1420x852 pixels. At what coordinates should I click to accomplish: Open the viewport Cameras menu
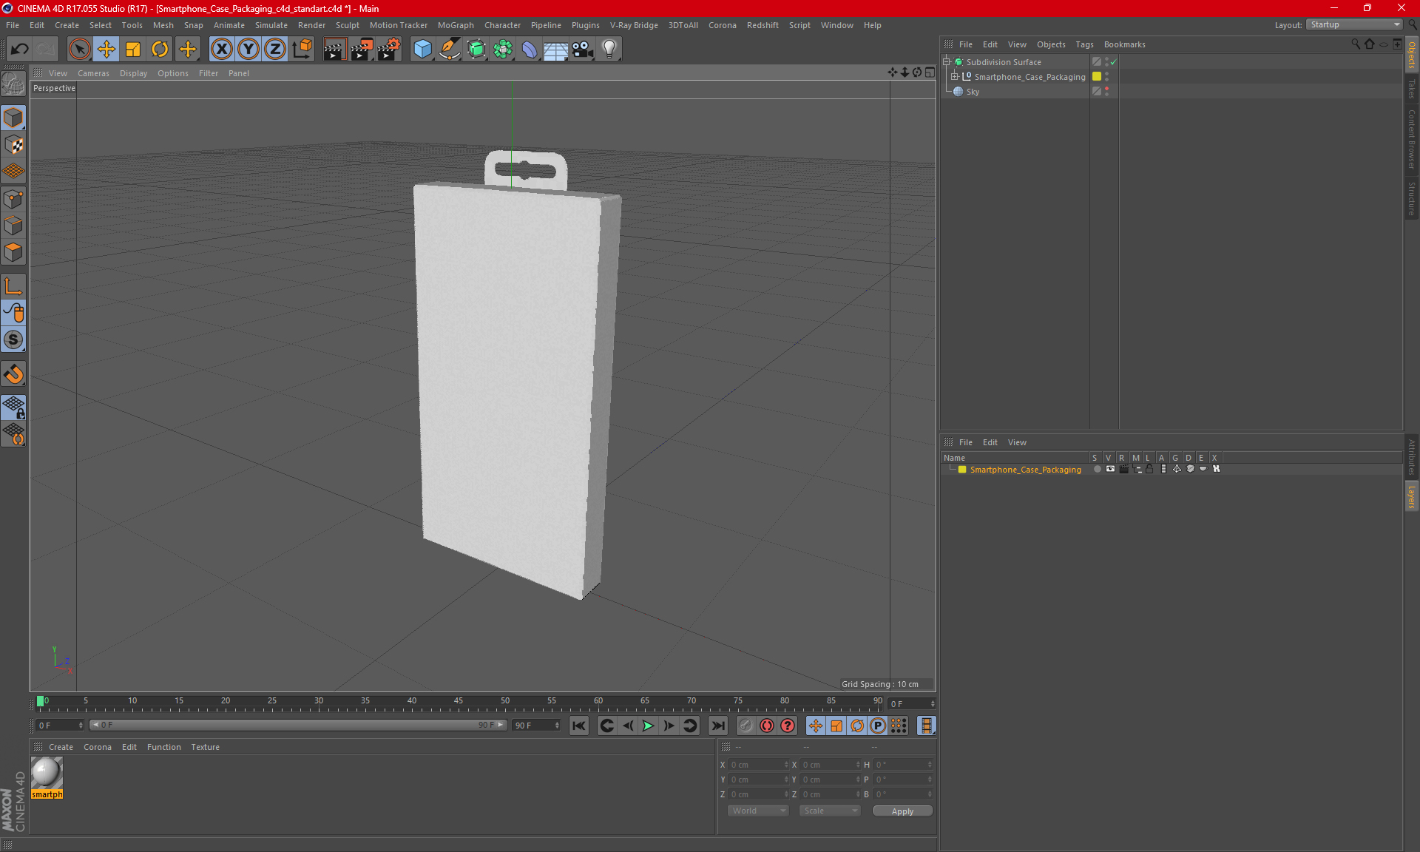click(93, 73)
